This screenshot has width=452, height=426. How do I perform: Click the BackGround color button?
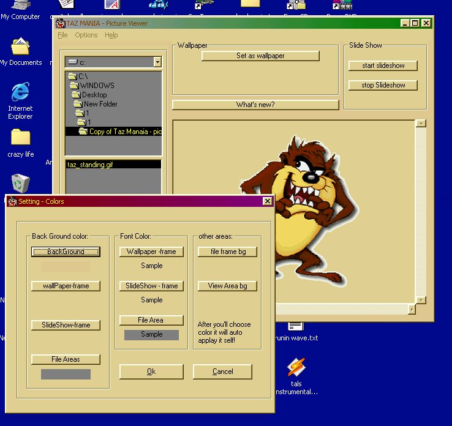coord(66,252)
